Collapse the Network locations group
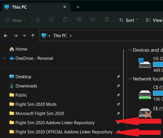This screenshot has width=163, height=138. point(130,79)
